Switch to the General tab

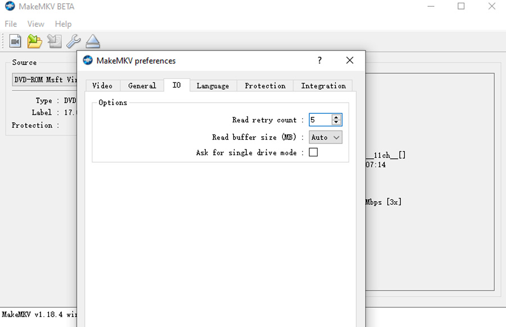pos(142,86)
